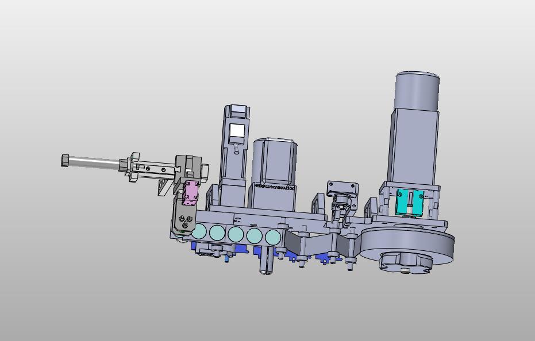Screen dimensions: 535x341
Task: Select the central stepper motor body
Action: [275, 162]
